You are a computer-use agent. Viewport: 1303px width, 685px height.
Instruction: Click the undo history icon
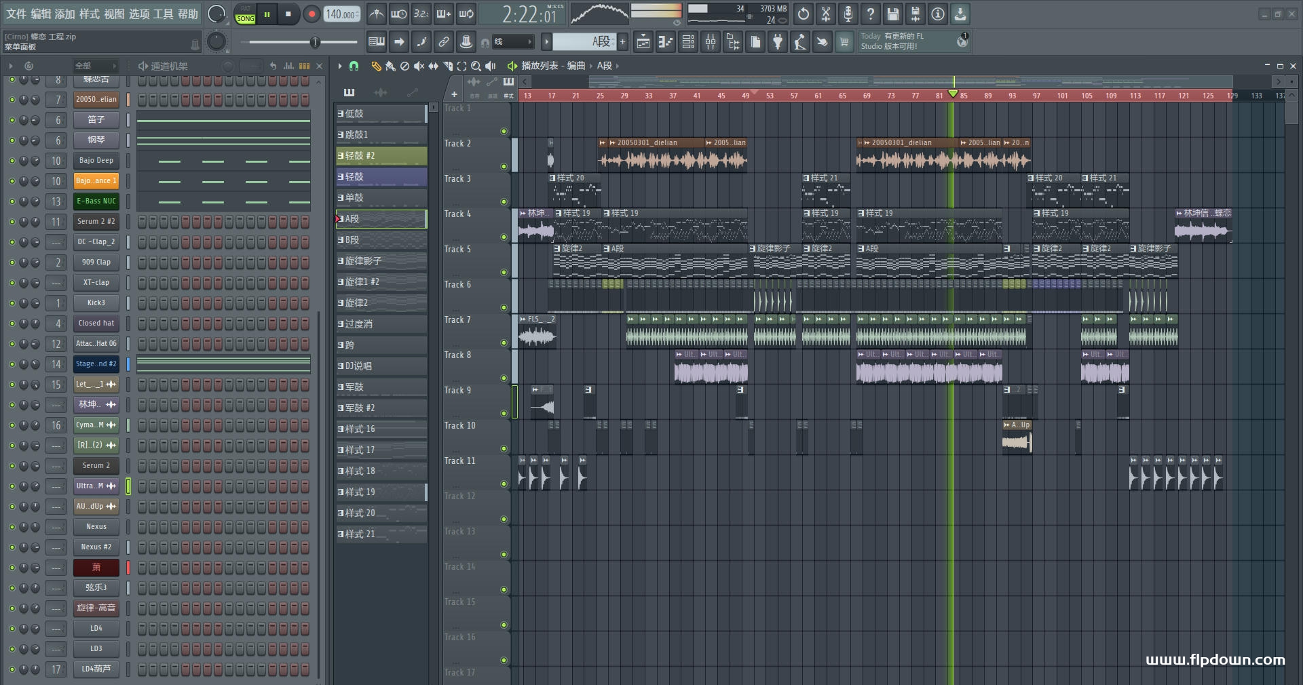(x=804, y=14)
